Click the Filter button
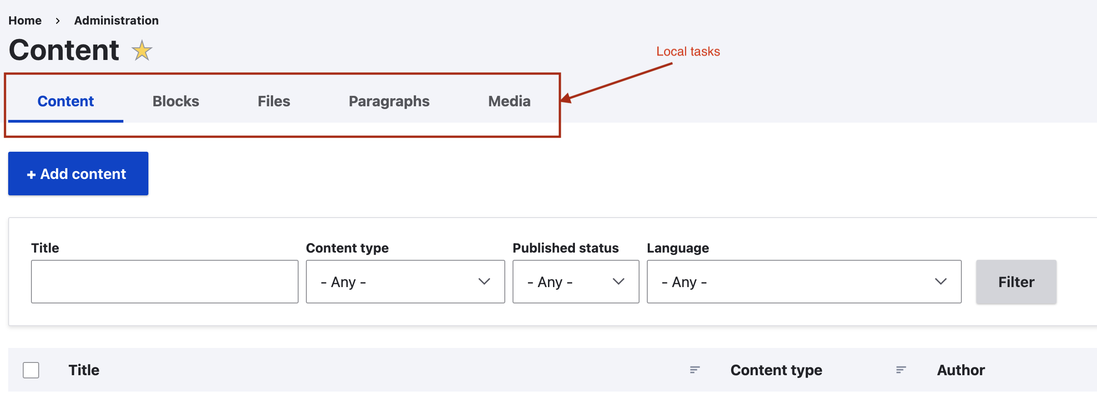This screenshot has height=407, width=1097. (1016, 282)
